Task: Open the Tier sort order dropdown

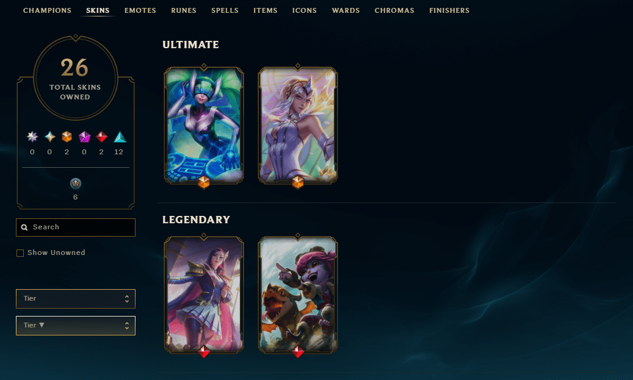Action: coord(76,326)
